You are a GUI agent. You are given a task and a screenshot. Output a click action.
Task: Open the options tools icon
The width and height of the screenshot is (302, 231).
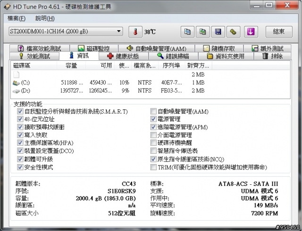pyautogui.click(x=234, y=32)
